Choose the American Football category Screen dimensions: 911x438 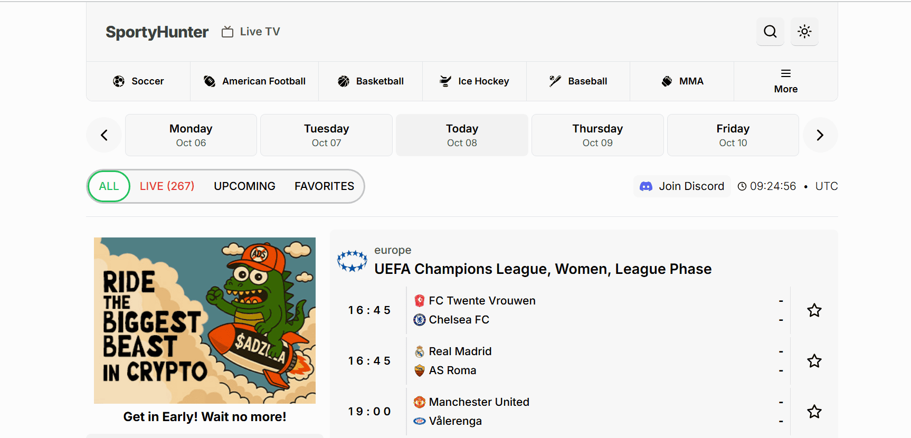pos(254,81)
